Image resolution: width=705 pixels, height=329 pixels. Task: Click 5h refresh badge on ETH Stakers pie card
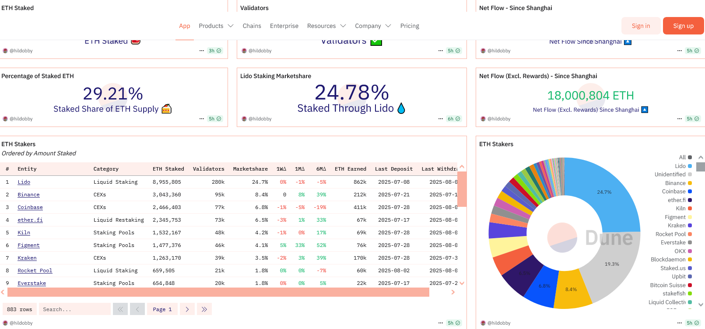[x=693, y=323]
